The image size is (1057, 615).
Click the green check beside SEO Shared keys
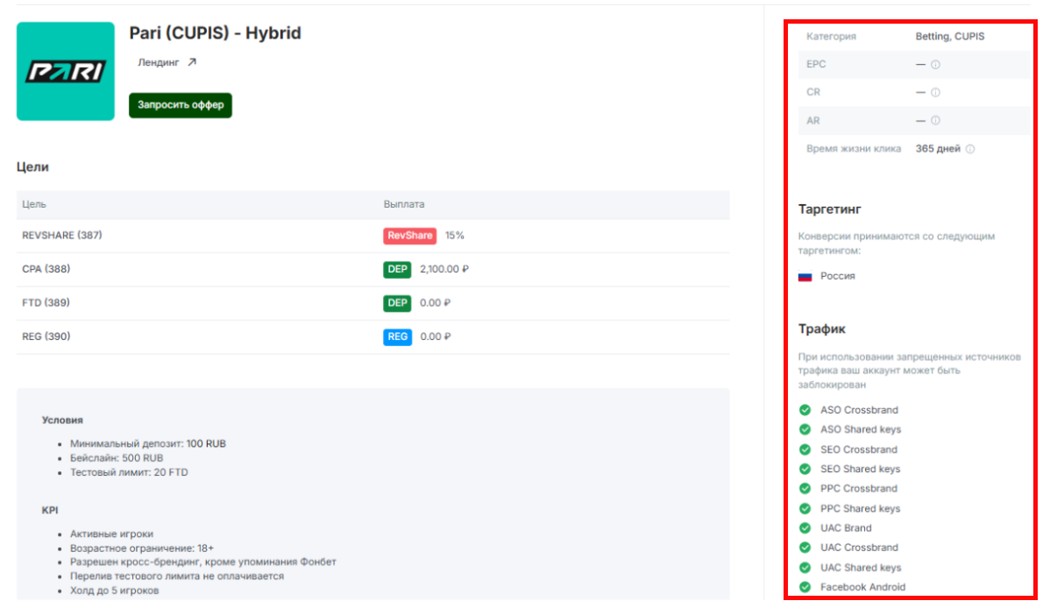point(805,469)
